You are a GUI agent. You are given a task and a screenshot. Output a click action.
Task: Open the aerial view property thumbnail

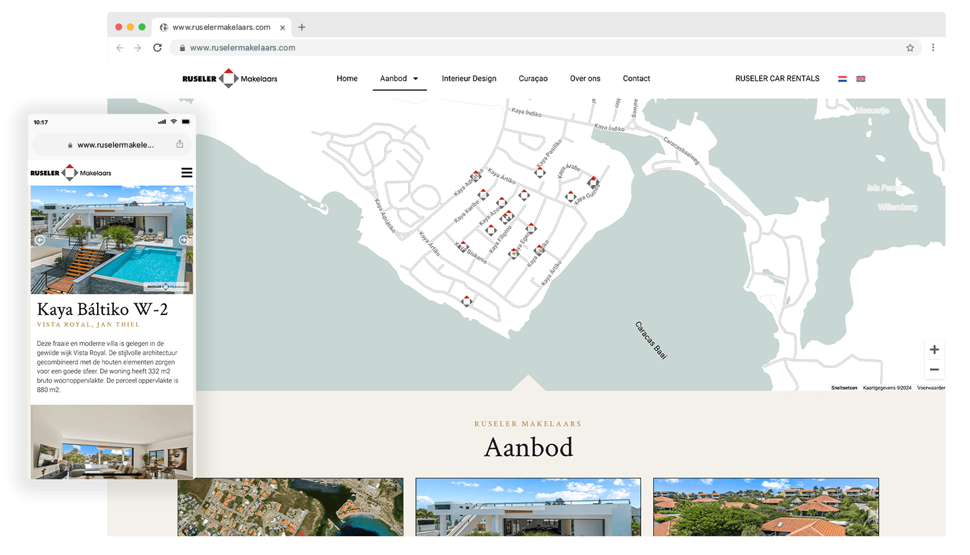290,507
